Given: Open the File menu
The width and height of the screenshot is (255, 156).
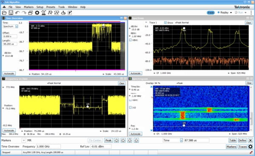Looking at the screenshot, I should click(10, 7).
